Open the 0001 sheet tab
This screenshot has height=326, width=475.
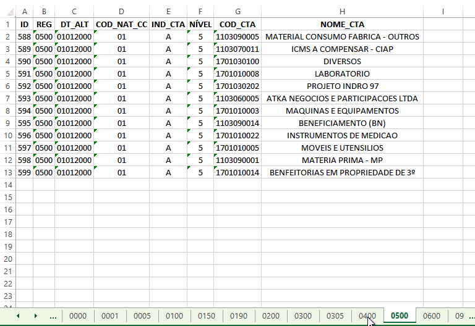click(110, 316)
